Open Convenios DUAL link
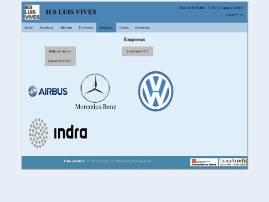Image resolution: width=269 pixels, height=202 pixels. point(60,61)
